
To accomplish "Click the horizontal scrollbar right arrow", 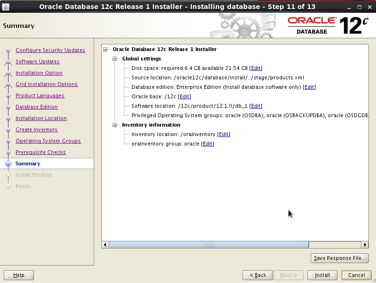I will [x=365, y=245].
